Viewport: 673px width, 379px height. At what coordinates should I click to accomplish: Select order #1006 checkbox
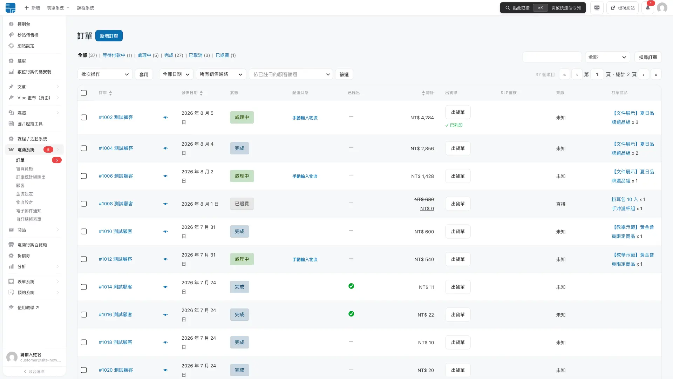pos(84,176)
